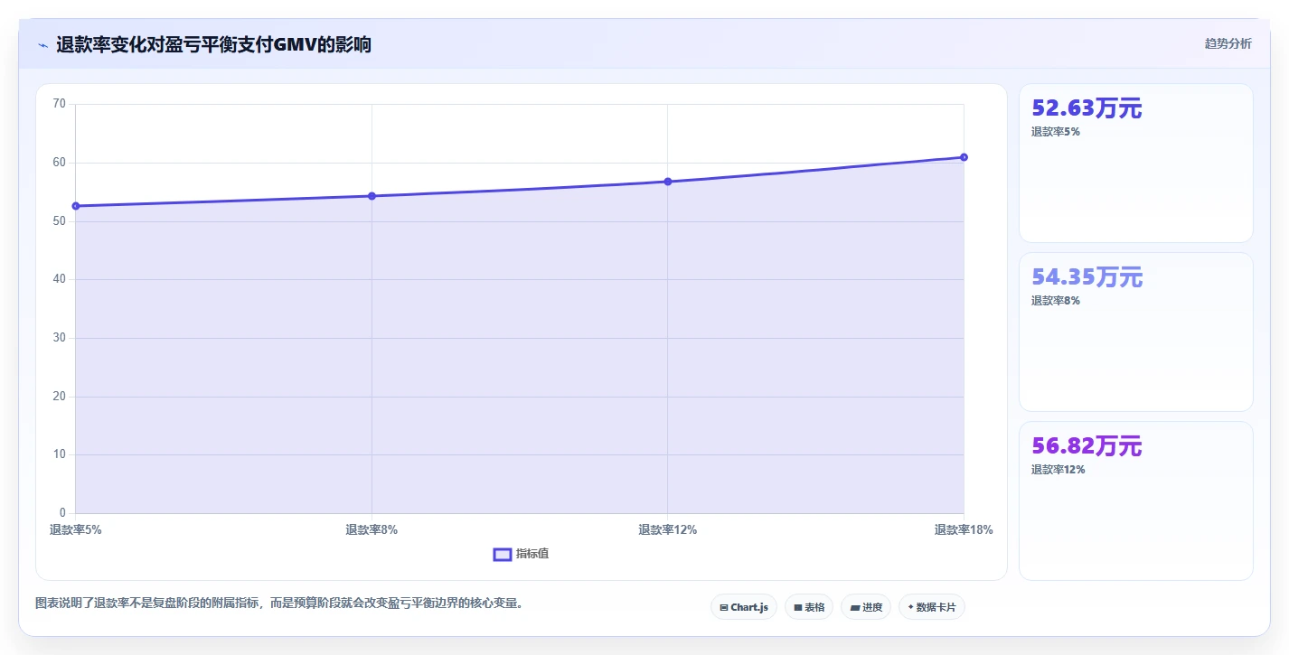Click the data point for 退款率18%

point(964,157)
